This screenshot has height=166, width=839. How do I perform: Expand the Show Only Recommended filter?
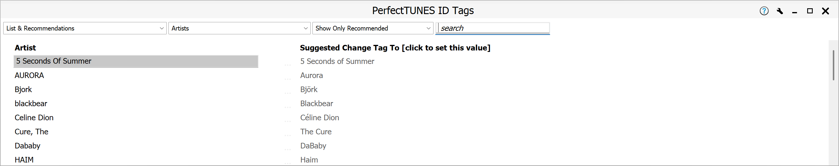click(x=373, y=28)
